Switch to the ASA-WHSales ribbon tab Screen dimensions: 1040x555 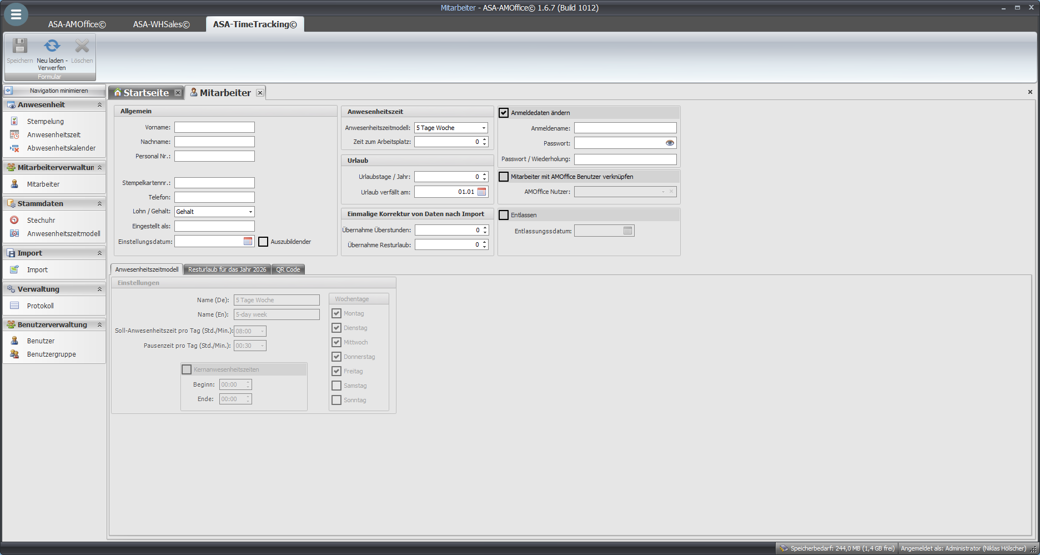[161, 24]
